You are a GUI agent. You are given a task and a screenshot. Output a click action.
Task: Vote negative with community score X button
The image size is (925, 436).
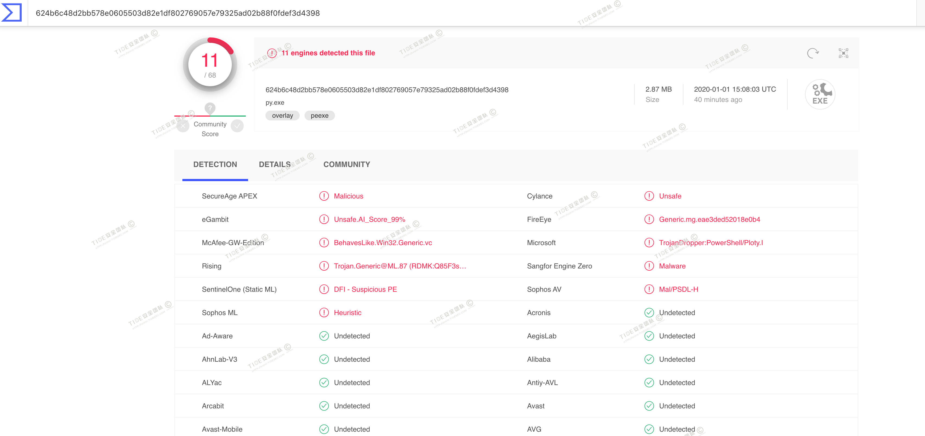point(183,126)
